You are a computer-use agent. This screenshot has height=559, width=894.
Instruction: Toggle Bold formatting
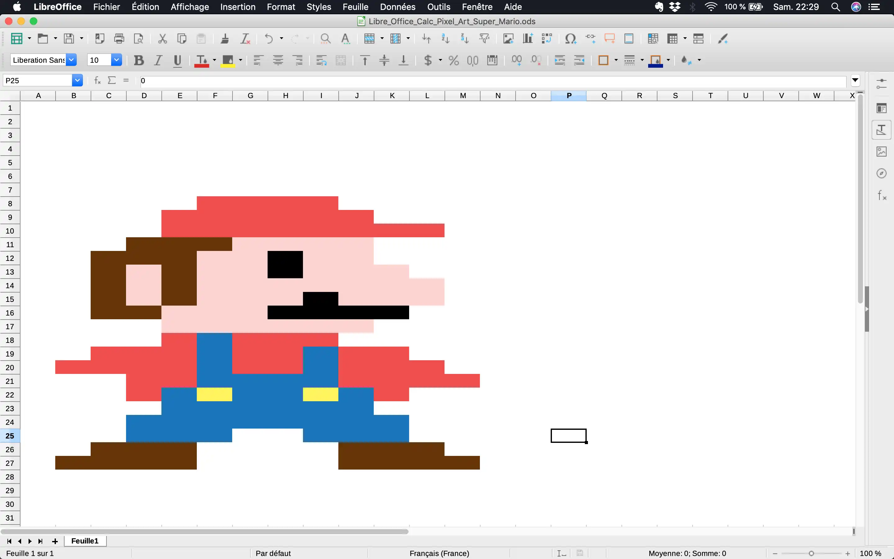pos(139,60)
